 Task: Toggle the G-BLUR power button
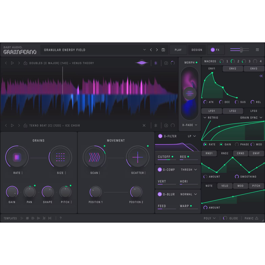[x=160, y=194]
